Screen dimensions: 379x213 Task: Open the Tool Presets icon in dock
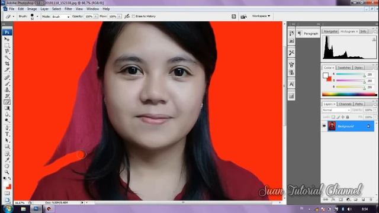tap(291, 53)
